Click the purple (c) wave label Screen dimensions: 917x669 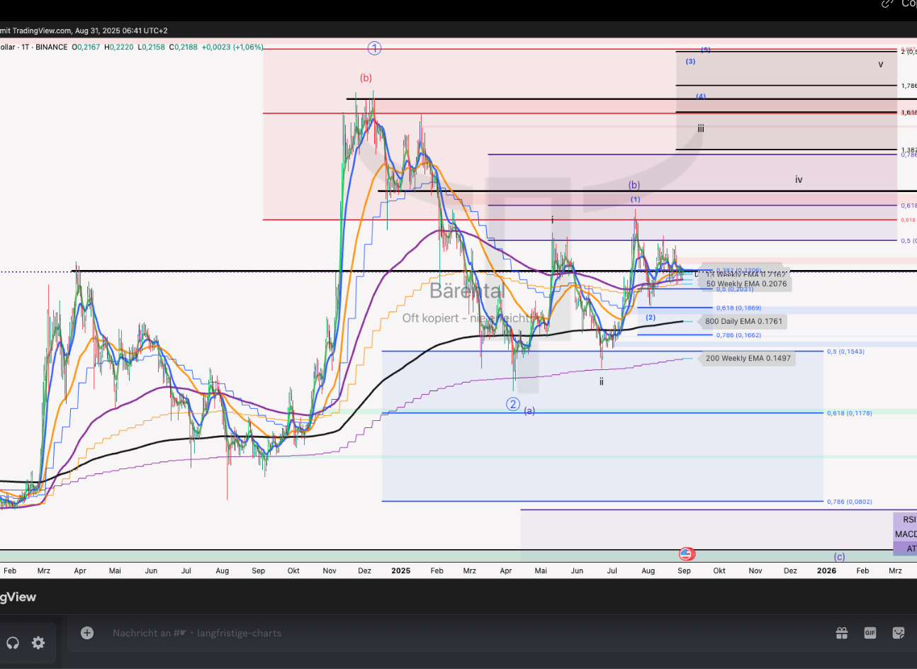(x=839, y=556)
